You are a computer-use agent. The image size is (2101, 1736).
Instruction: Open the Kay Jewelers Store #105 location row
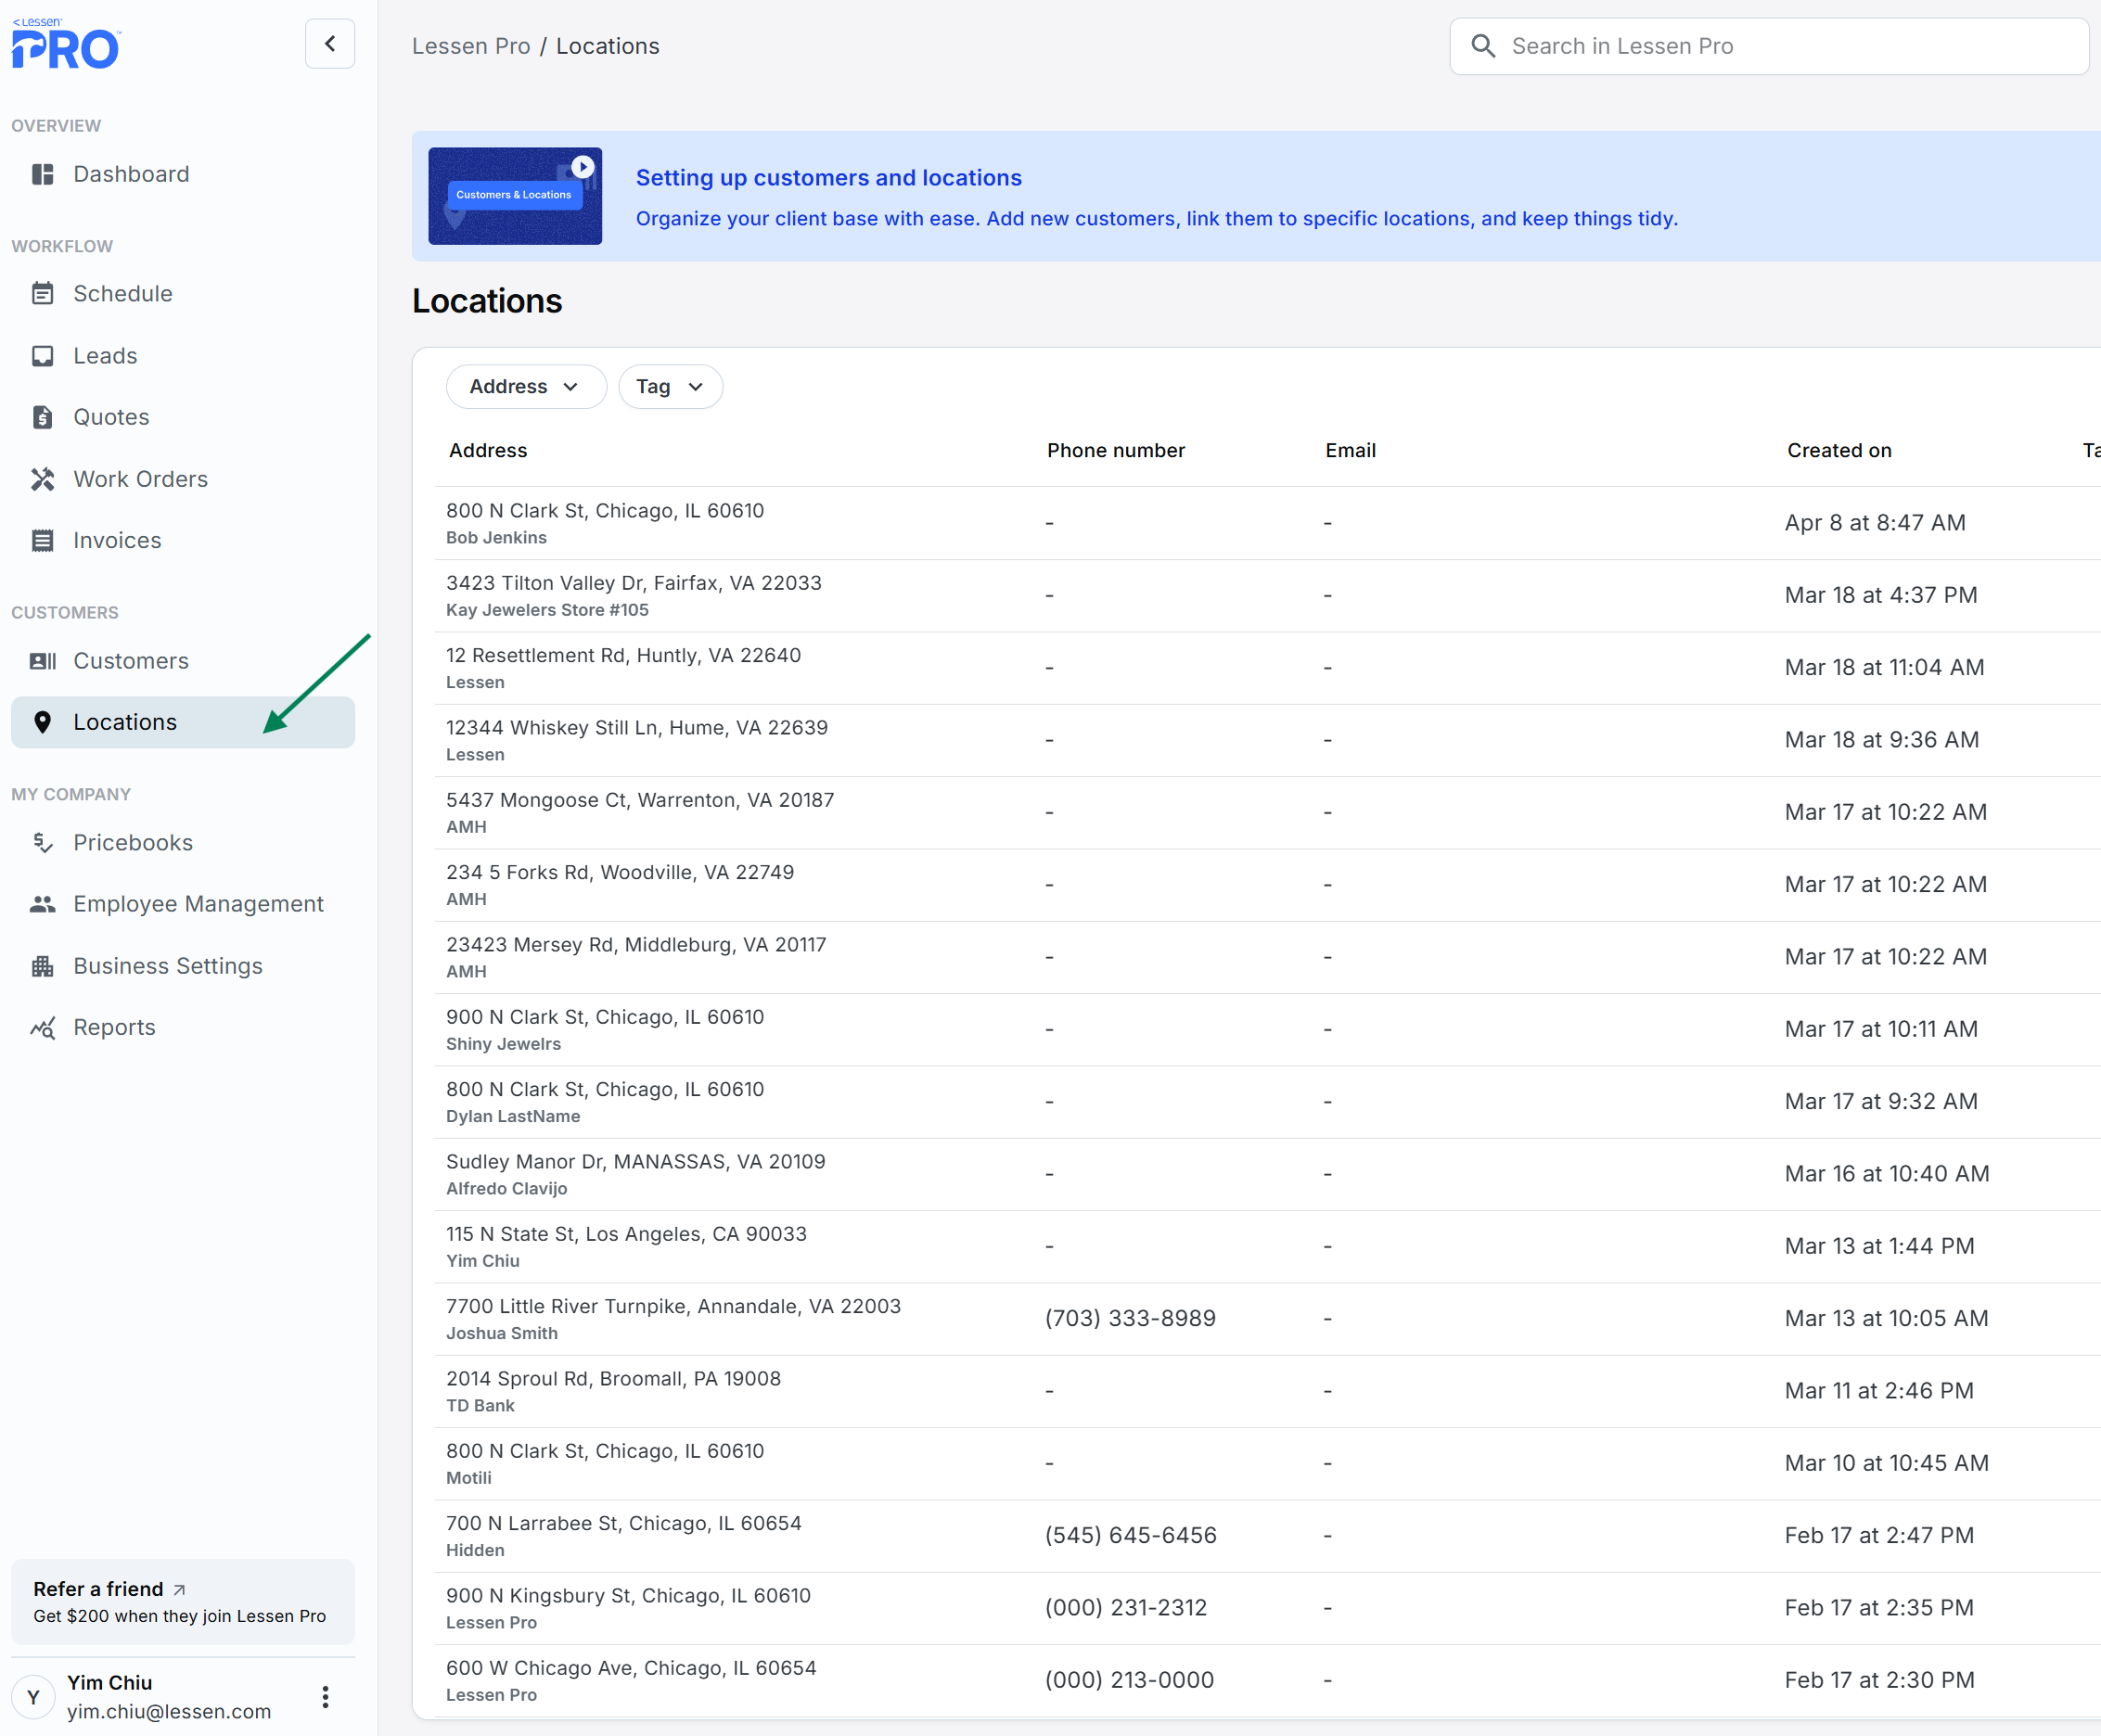[634, 596]
